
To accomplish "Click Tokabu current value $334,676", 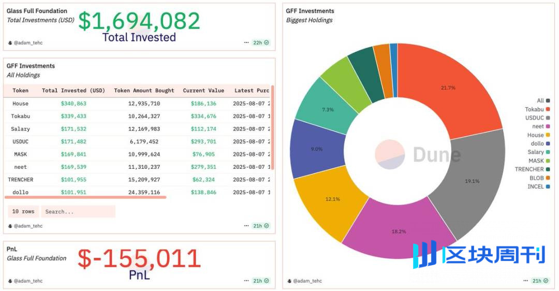I will point(203,117).
